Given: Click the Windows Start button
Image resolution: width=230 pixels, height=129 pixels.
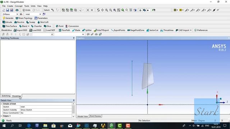Looking at the screenshot, I should [x=4, y=126].
